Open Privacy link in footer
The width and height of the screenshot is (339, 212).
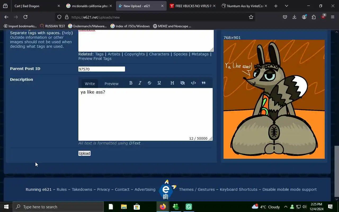pyautogui.click(x=104, y=189)
